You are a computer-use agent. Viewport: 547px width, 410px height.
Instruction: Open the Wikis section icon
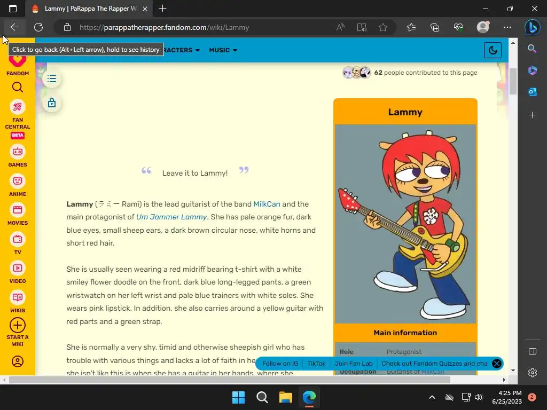tap(18, 297)
